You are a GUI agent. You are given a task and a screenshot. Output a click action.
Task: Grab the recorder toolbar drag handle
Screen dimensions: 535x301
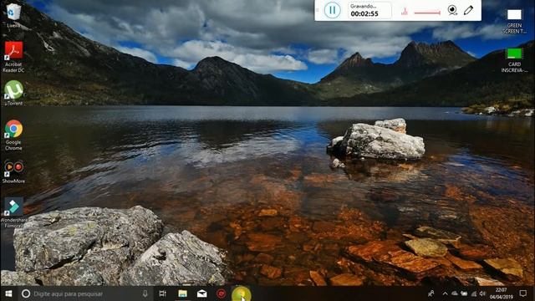pyautogui.click(x=318, y=10)
